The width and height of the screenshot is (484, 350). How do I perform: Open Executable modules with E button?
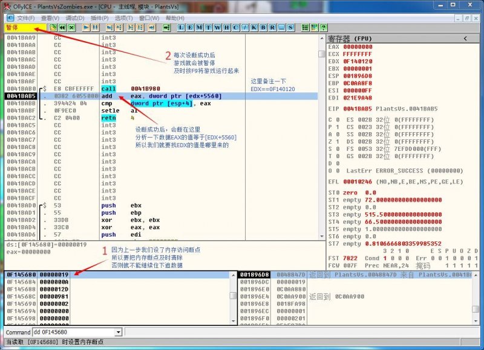190,28
